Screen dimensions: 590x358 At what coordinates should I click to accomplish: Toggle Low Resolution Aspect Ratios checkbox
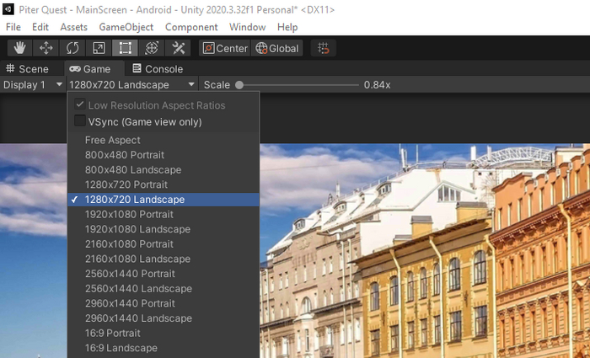[x=80, y=104]
